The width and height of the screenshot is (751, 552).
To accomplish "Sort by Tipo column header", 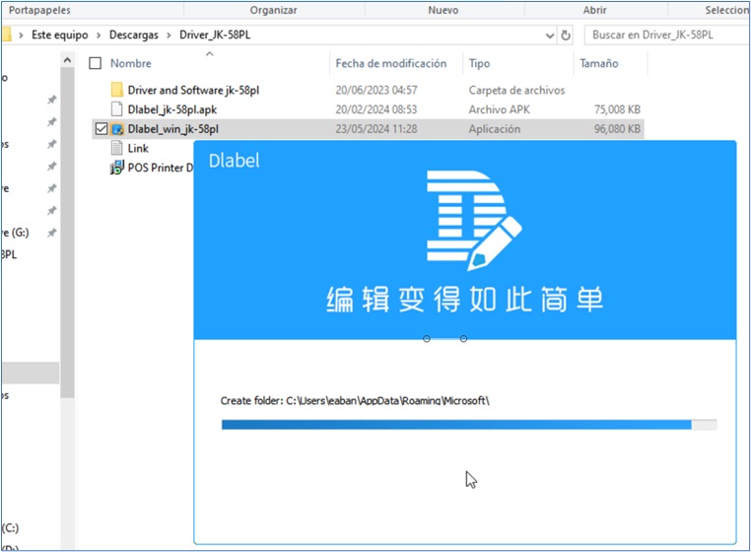I will click(479, 63).
